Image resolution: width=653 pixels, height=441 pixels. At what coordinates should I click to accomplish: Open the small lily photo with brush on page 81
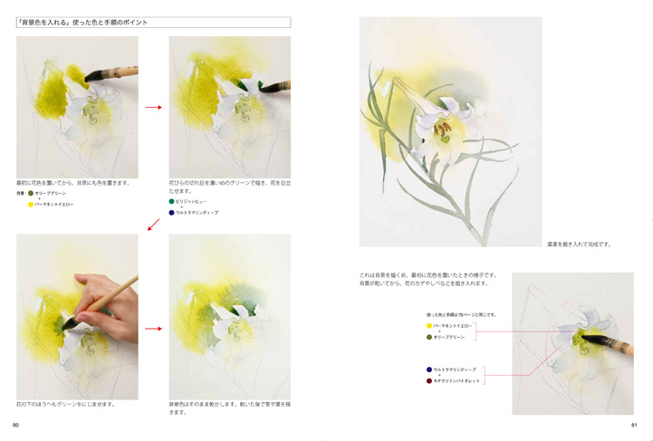573,343
